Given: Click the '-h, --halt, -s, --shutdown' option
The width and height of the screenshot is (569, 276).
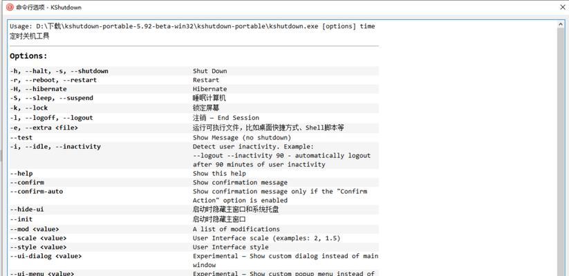Looking at the screenshot, I should (59, 71).
